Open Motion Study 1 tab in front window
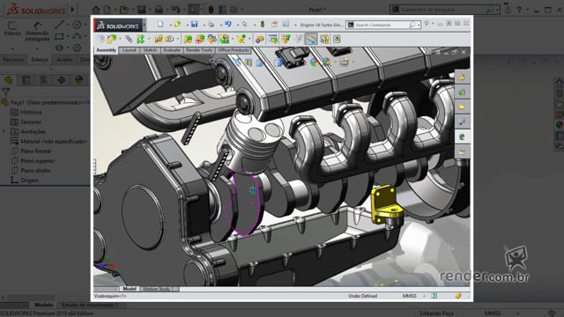Image resolution: width=564 pixels, height=317 pixels. [159, 289]
